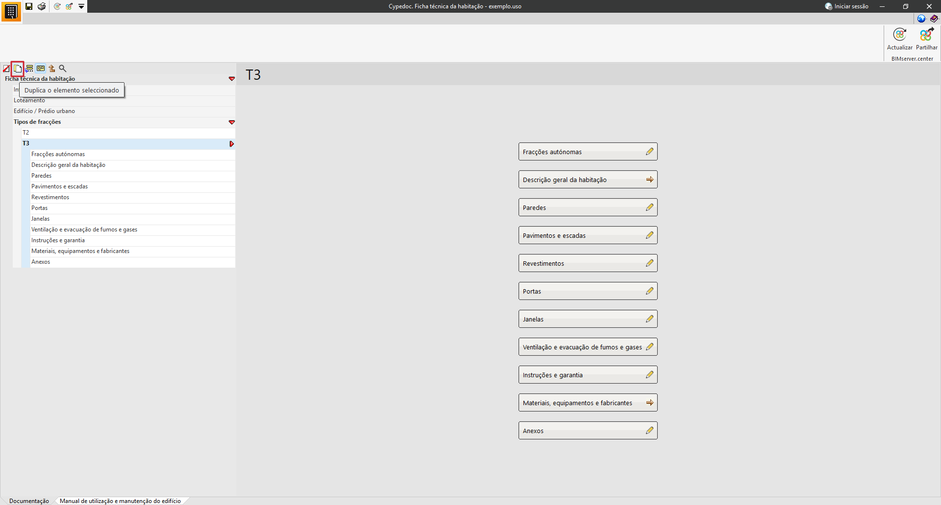Image resolution: width=941 pixels, height=505 pixels.
Task: Open the Cypedoc application menu logo
Action: tap(11, 11)
